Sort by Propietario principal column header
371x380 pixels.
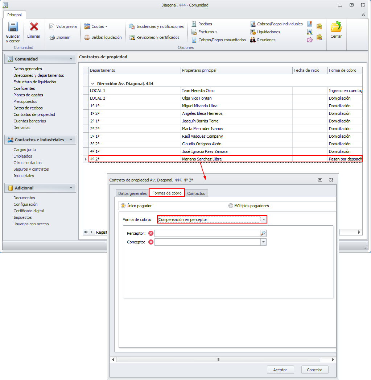pos(236,70)
